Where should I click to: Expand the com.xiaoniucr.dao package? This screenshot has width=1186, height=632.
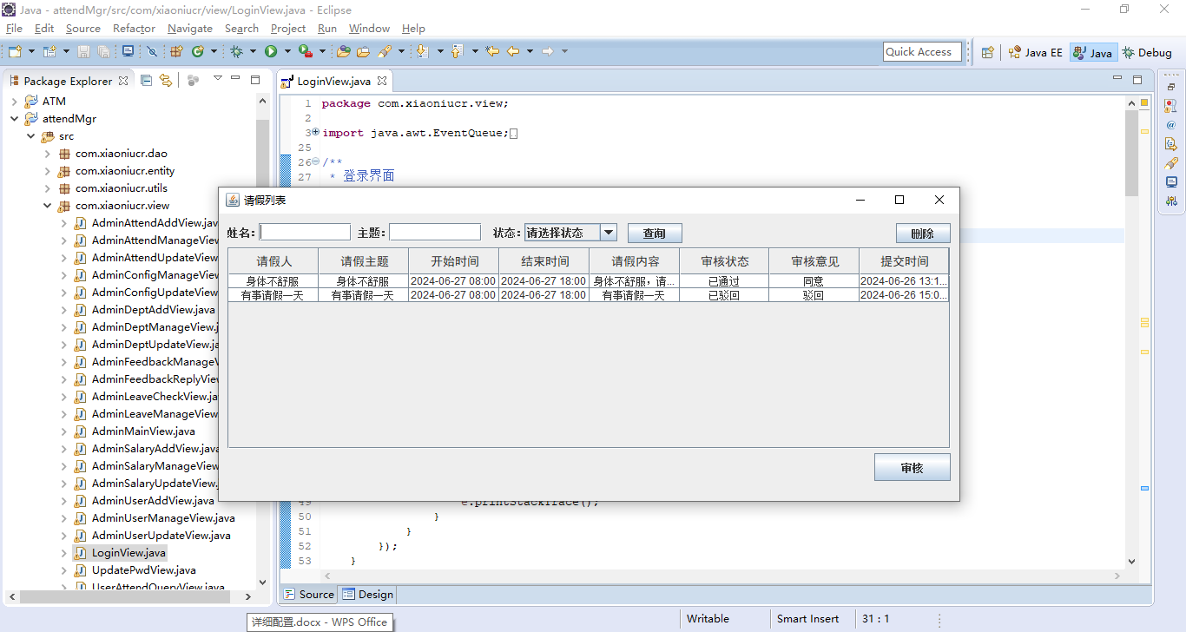(47, 154)
